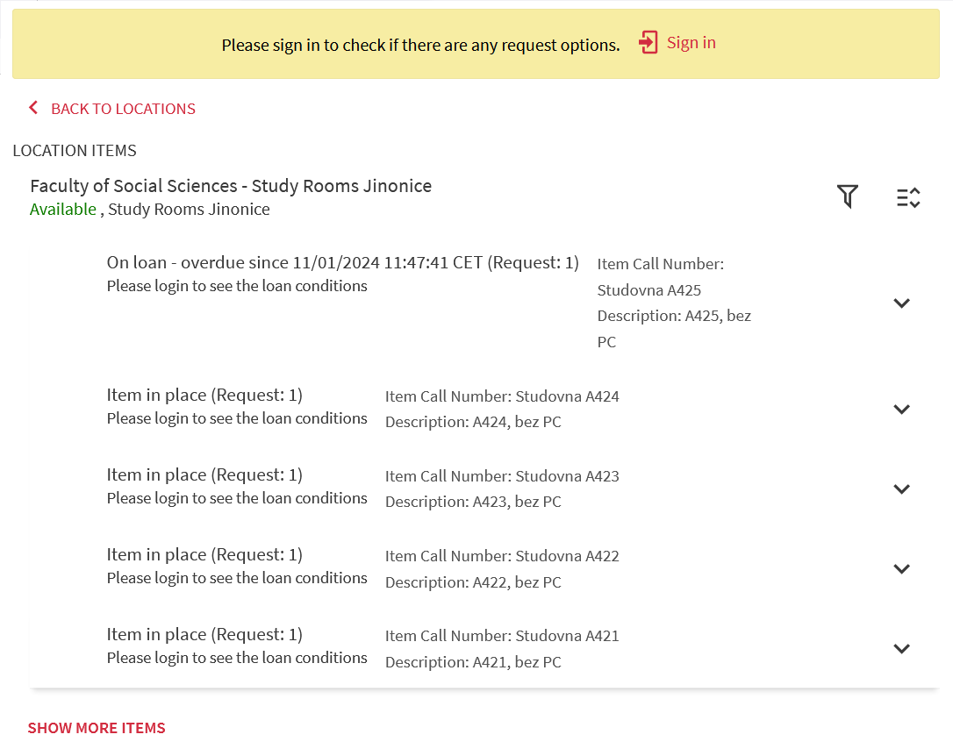Expand the Studovna A425 item details

coord(901,303)
